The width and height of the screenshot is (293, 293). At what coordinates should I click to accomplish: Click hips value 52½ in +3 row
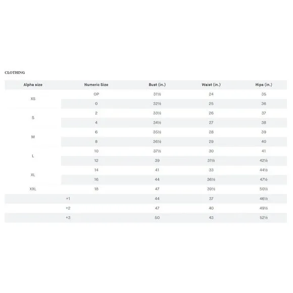[264, 218]
